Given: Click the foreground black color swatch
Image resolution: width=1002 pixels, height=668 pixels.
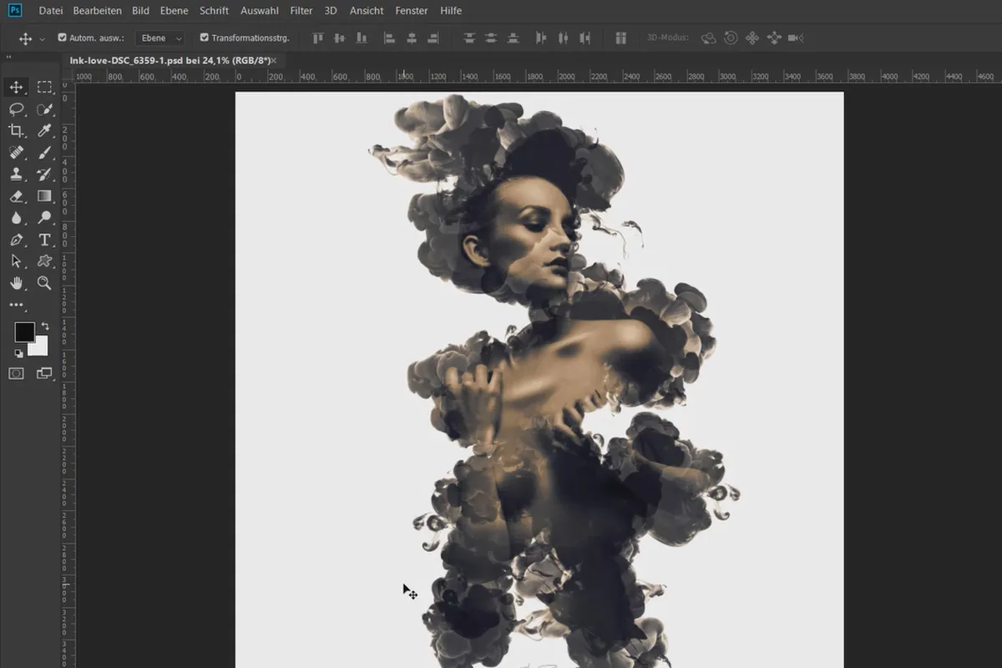Looking at the screenshot, I should click(x=24, y=332).
